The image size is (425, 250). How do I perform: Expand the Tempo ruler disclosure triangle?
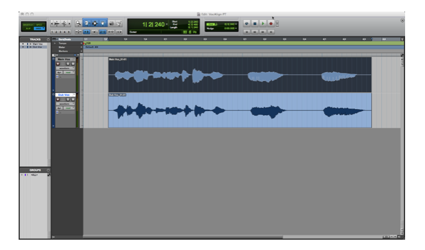[x=55, y=44]
